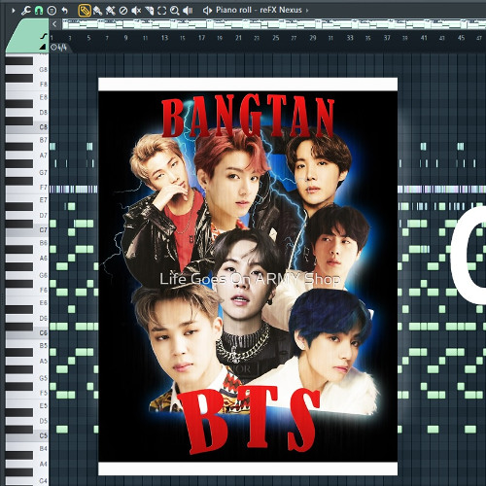This screenshot has height=486, width=486.
Task: Select the Paint brush tool
Action: 97,11
